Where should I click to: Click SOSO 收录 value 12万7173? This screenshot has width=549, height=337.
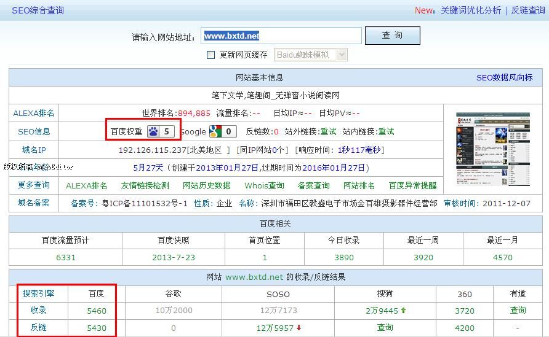pos(278,310)
